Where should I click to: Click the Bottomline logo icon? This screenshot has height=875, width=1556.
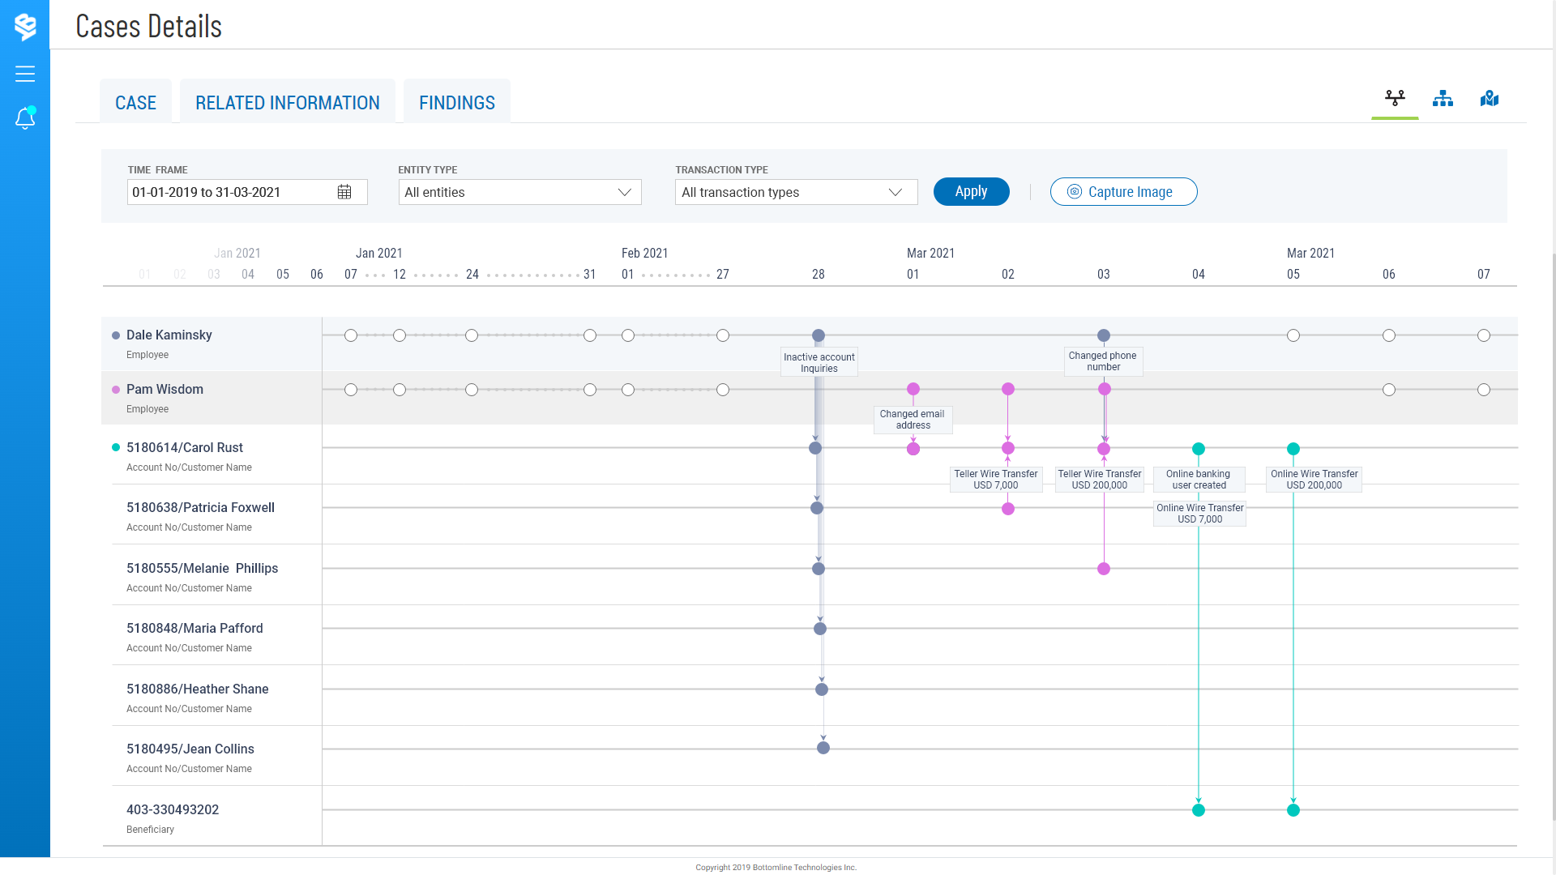(25, 26)
